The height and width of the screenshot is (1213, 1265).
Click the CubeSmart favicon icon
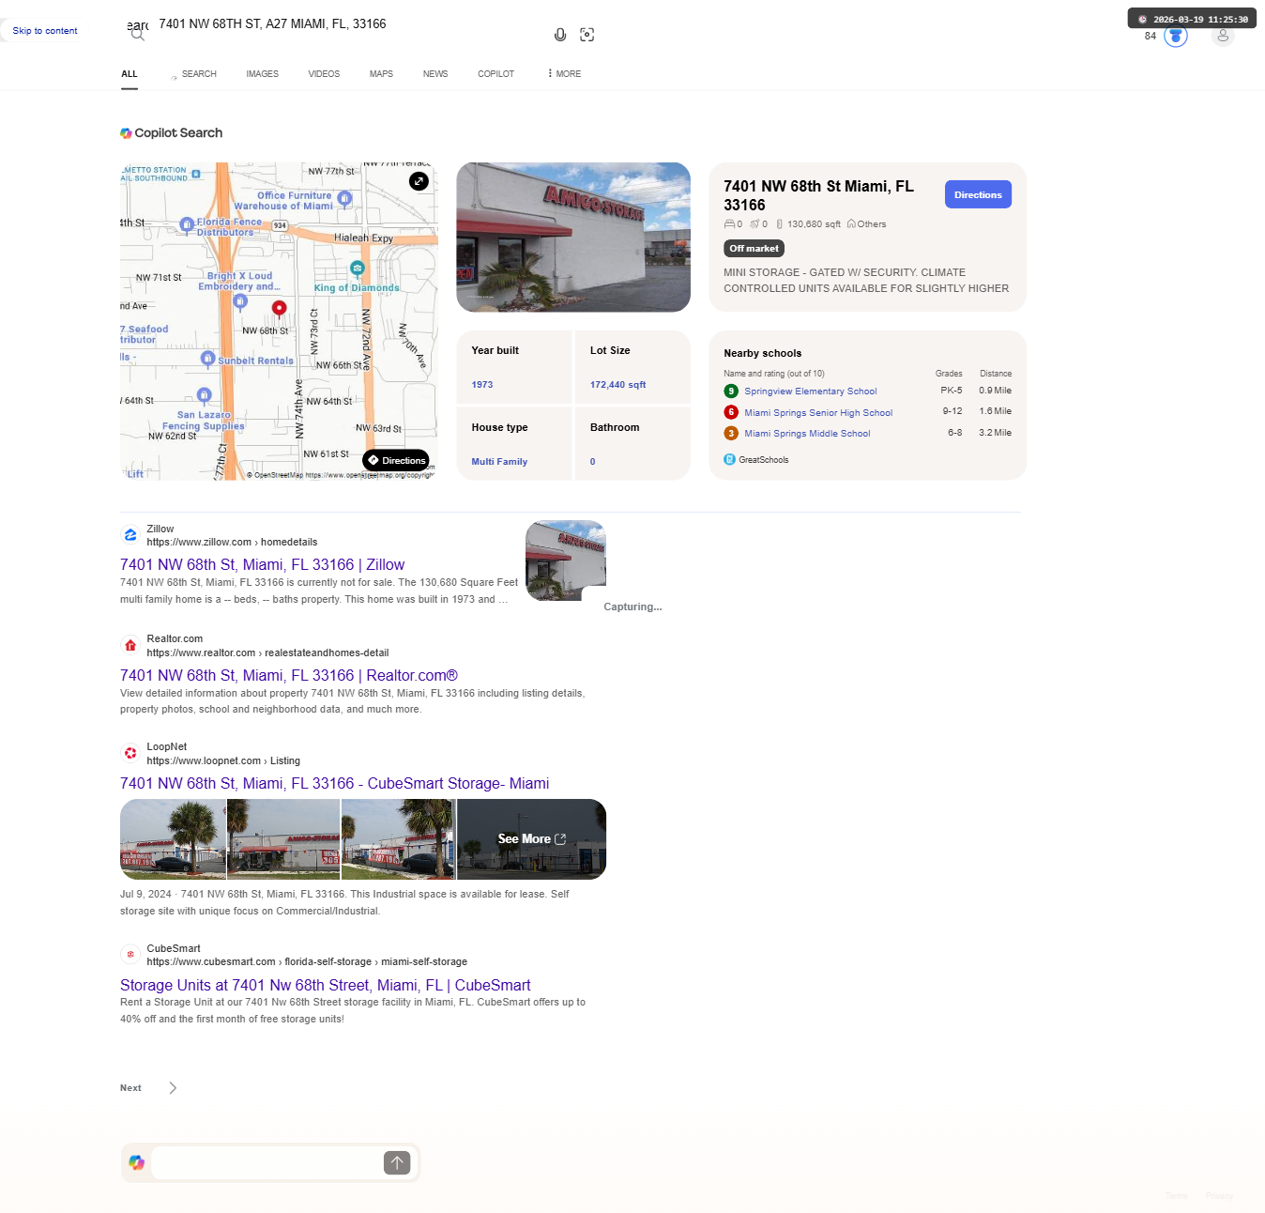130,955
